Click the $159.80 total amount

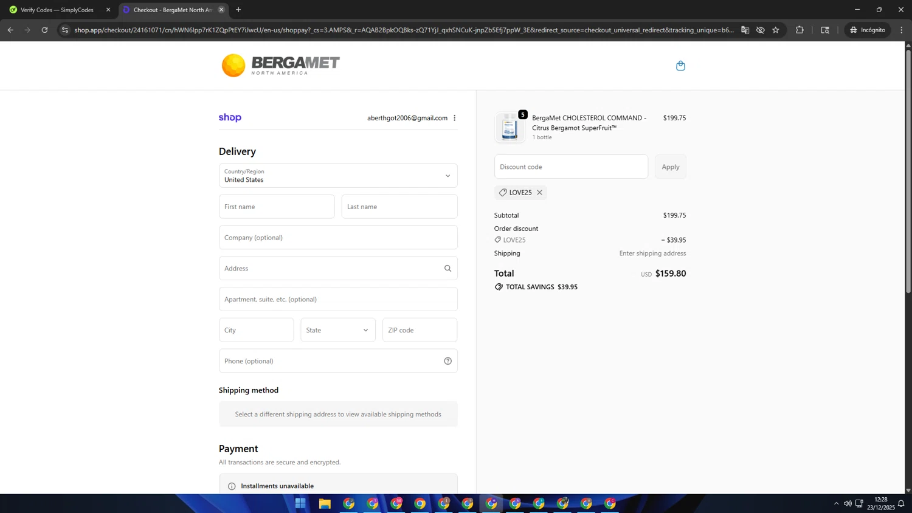pyautogui.click(x=671, y=274)
